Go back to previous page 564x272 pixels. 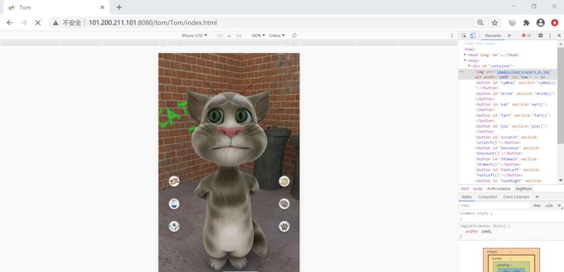pos(10,22)
